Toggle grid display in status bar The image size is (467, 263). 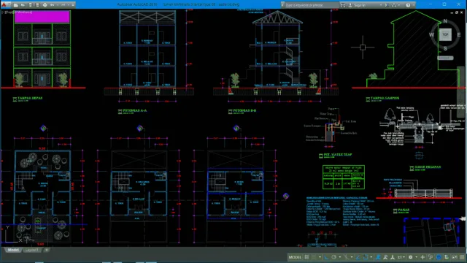(306, 257)
